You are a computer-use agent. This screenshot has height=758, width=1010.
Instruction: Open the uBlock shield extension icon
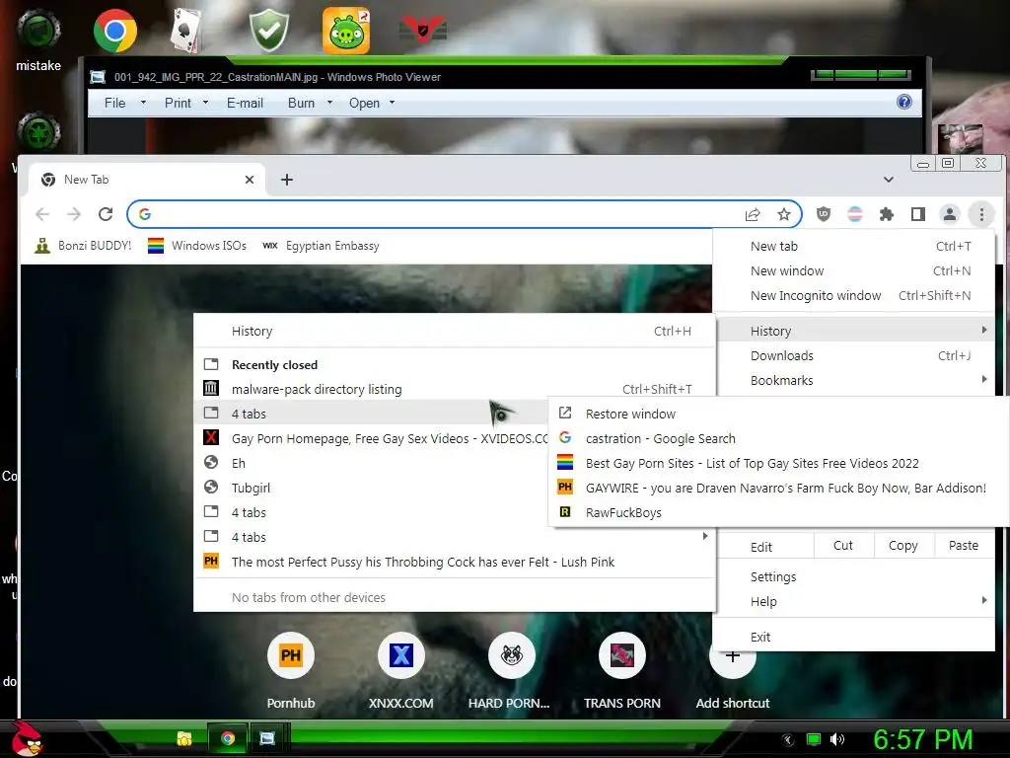coord(824,214)
